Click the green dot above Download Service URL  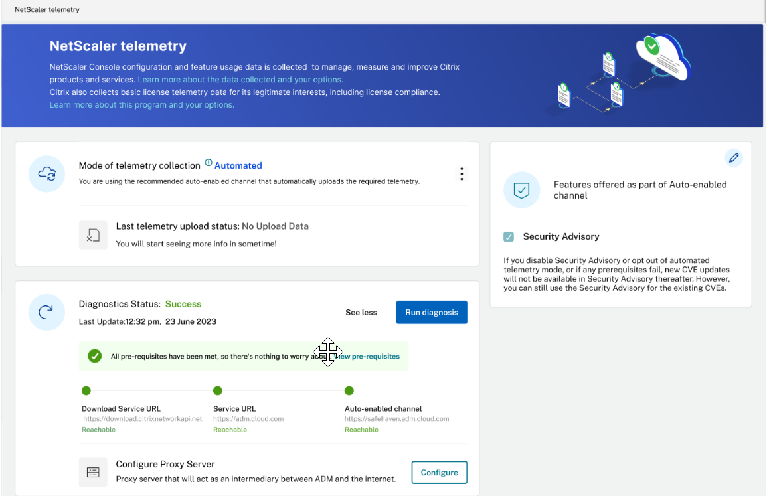(x=86, y=390)
